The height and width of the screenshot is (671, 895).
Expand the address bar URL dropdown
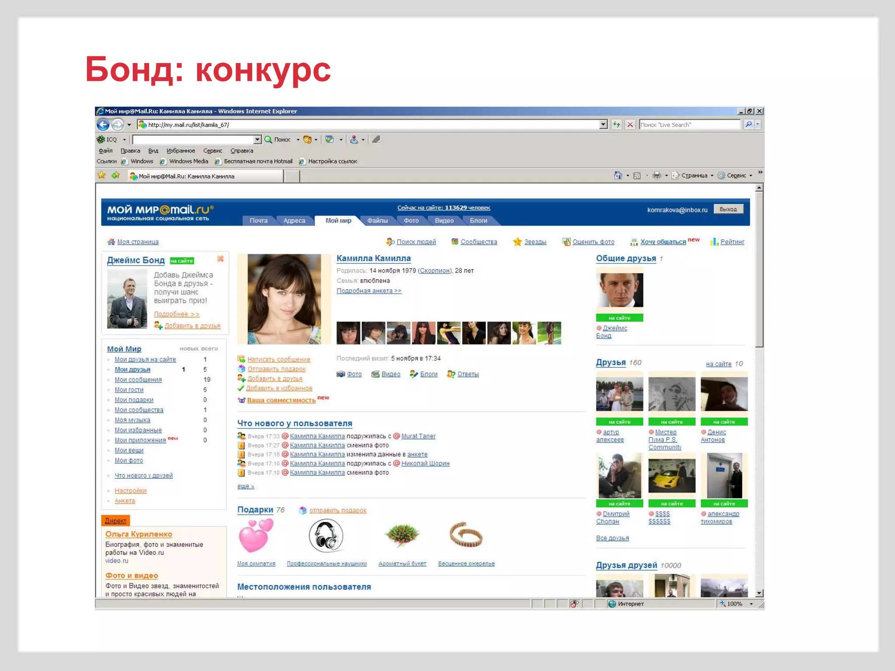(603, 125)
